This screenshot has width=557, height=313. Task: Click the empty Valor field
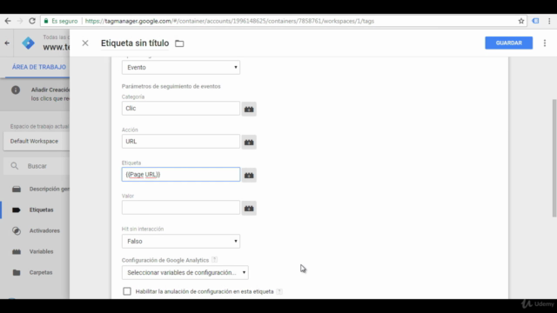pyautogui.click(x=181, y=207)
